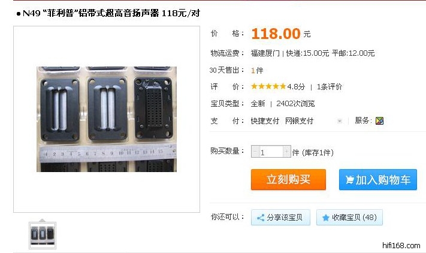Select the product thumbnail below main image

tap(43, 236)
